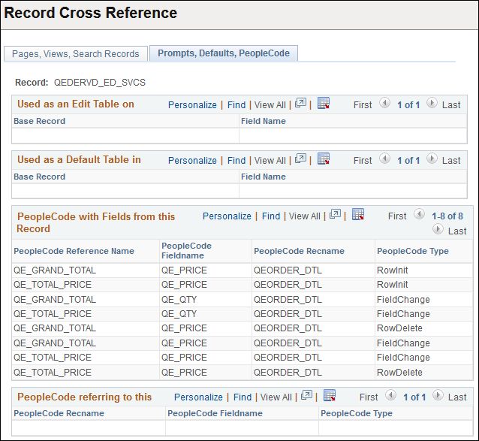Click Find in PeopleCode referring grid
The width and height of the screenshot is (479, 441).
pyautogui.click(x=243, y=397)
